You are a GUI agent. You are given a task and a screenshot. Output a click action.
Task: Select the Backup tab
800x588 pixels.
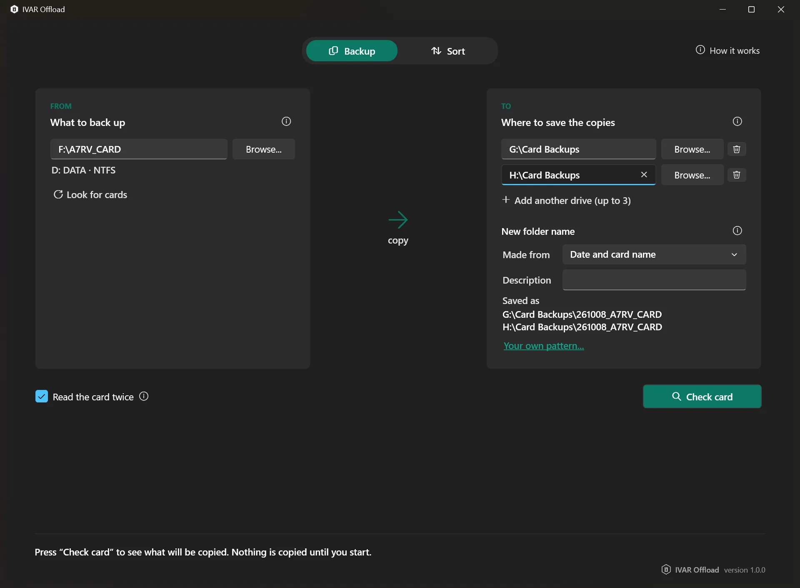point(352,51)
